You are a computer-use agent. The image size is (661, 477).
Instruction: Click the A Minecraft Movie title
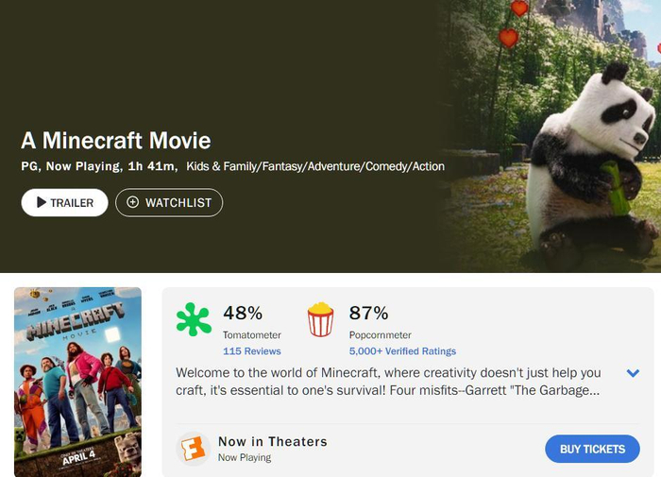116,142
